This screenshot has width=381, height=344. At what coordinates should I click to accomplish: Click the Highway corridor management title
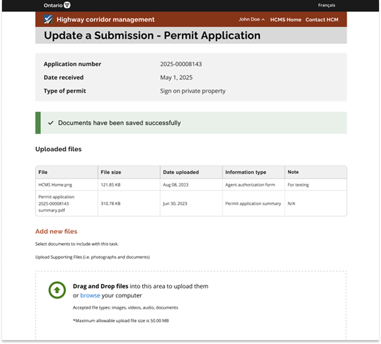(x=106, y=19)
